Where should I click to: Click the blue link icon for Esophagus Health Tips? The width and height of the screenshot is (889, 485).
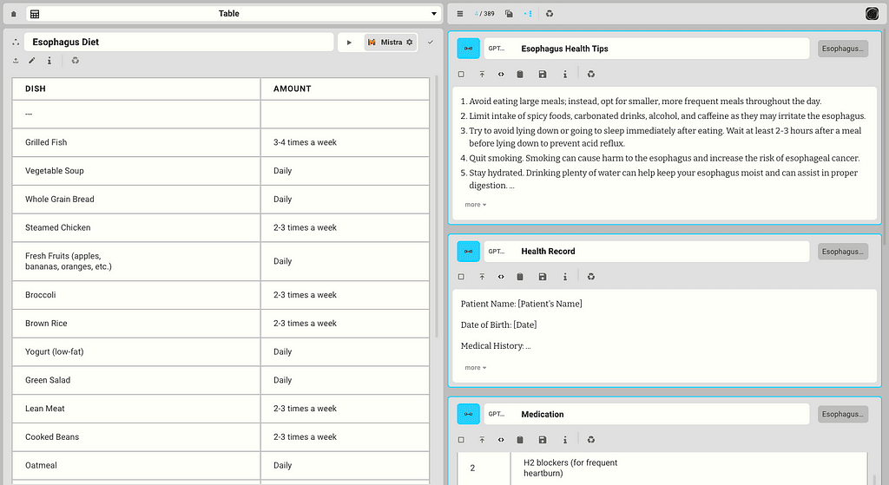[x=468, y=49]
